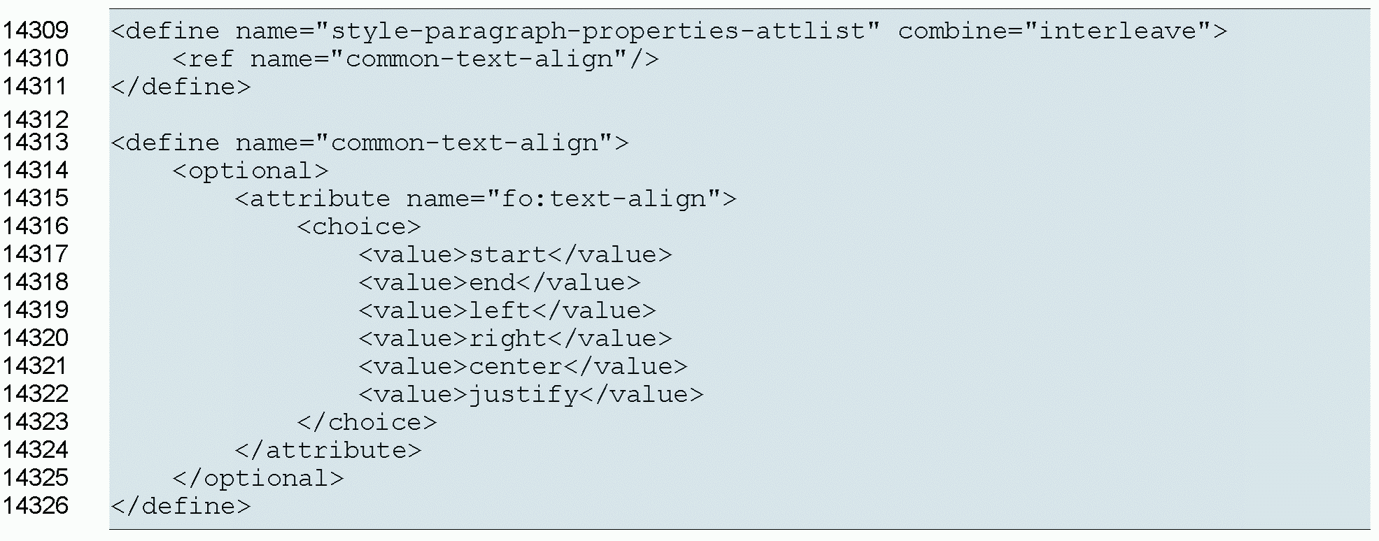
Task: Click line number 14320
Action: pos(36,338)
